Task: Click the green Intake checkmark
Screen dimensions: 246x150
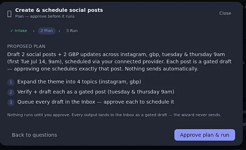Action: tap(12, 31)
